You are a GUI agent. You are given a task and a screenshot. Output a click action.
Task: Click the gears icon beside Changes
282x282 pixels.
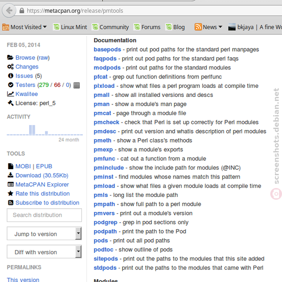10,67
